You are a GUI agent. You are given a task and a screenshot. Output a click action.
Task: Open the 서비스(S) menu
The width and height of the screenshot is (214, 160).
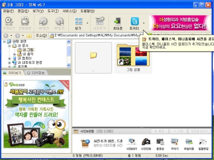[x=69, y=11]
